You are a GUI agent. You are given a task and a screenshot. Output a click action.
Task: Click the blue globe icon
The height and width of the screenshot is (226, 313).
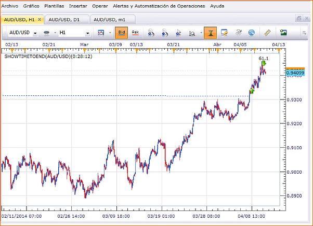point(252,33)
